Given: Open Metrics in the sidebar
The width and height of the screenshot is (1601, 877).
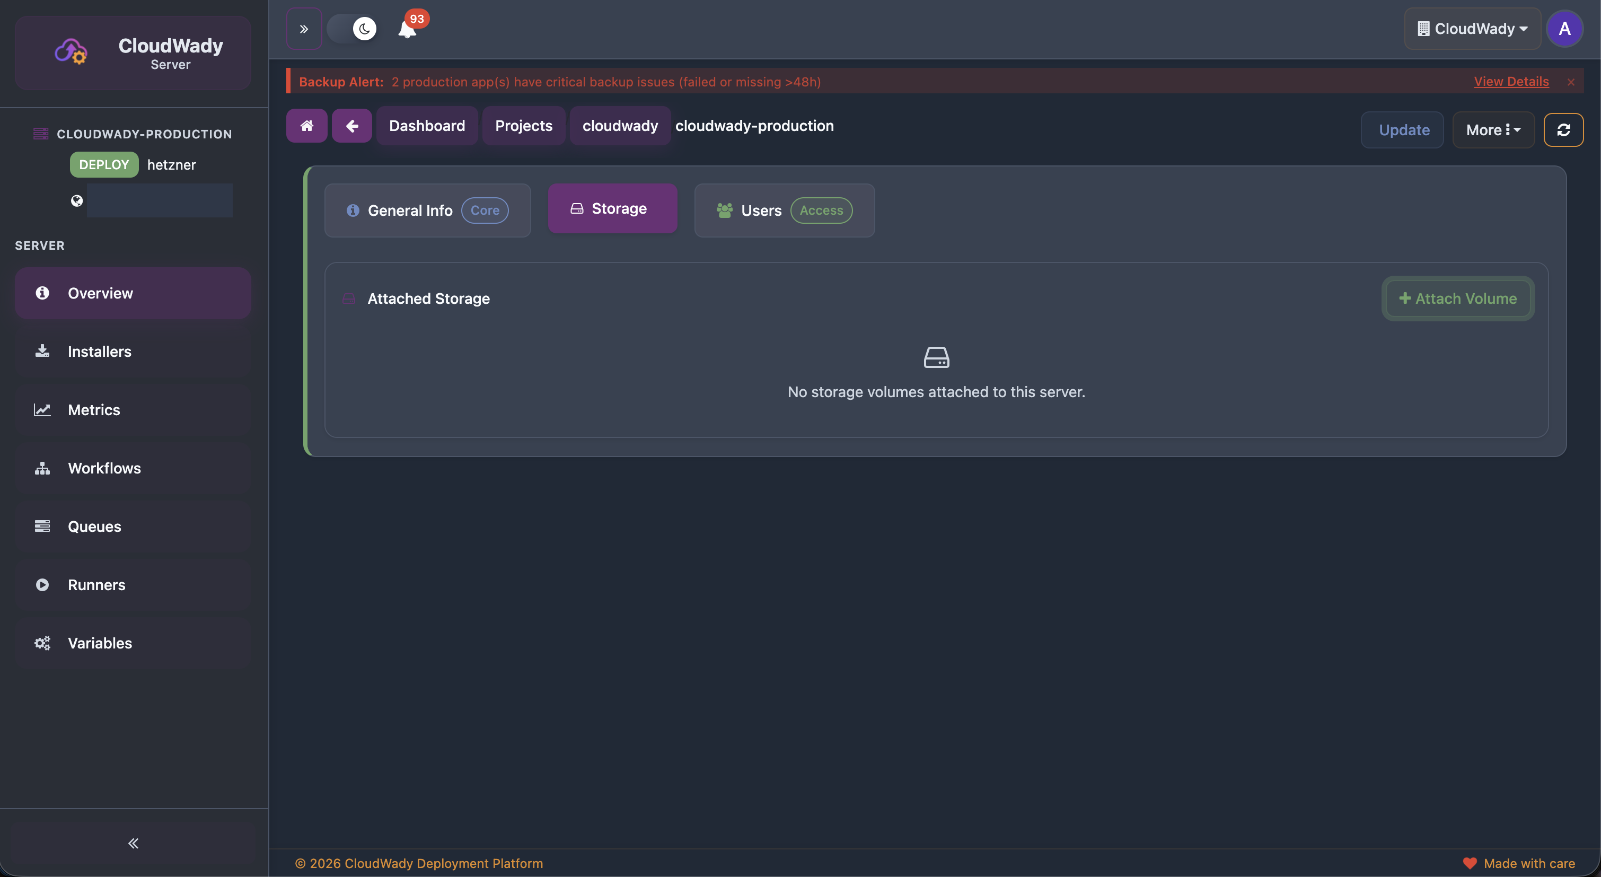Looking at the screenshot, I should pos(94,410).
